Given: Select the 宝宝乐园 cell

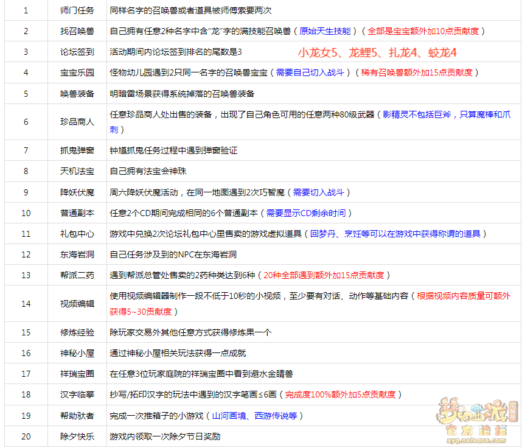Looking at the screenshot, I should [x=77, y=72].
